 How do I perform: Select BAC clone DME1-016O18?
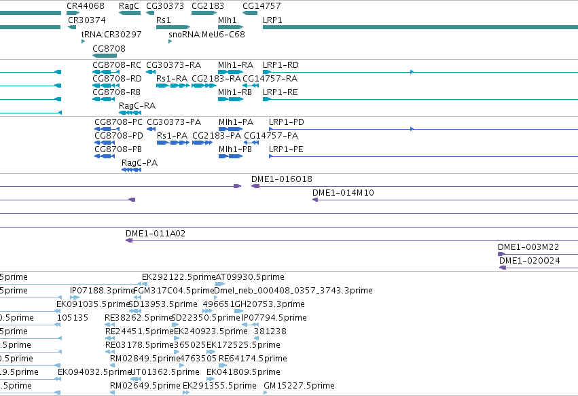point(282,179)
